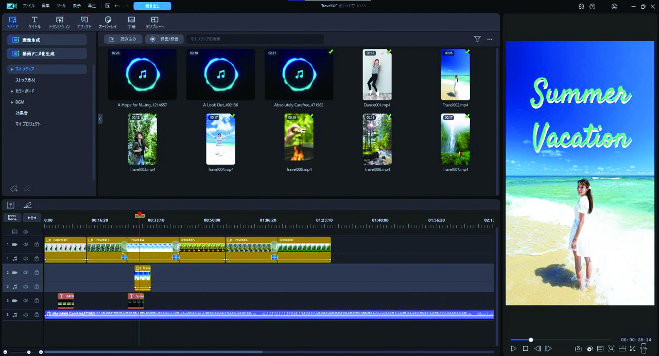Image resolution: width=659 pixels, height=356 pixels.
Task: Open the media library filter funnel icon
Action: click(477, 39)
